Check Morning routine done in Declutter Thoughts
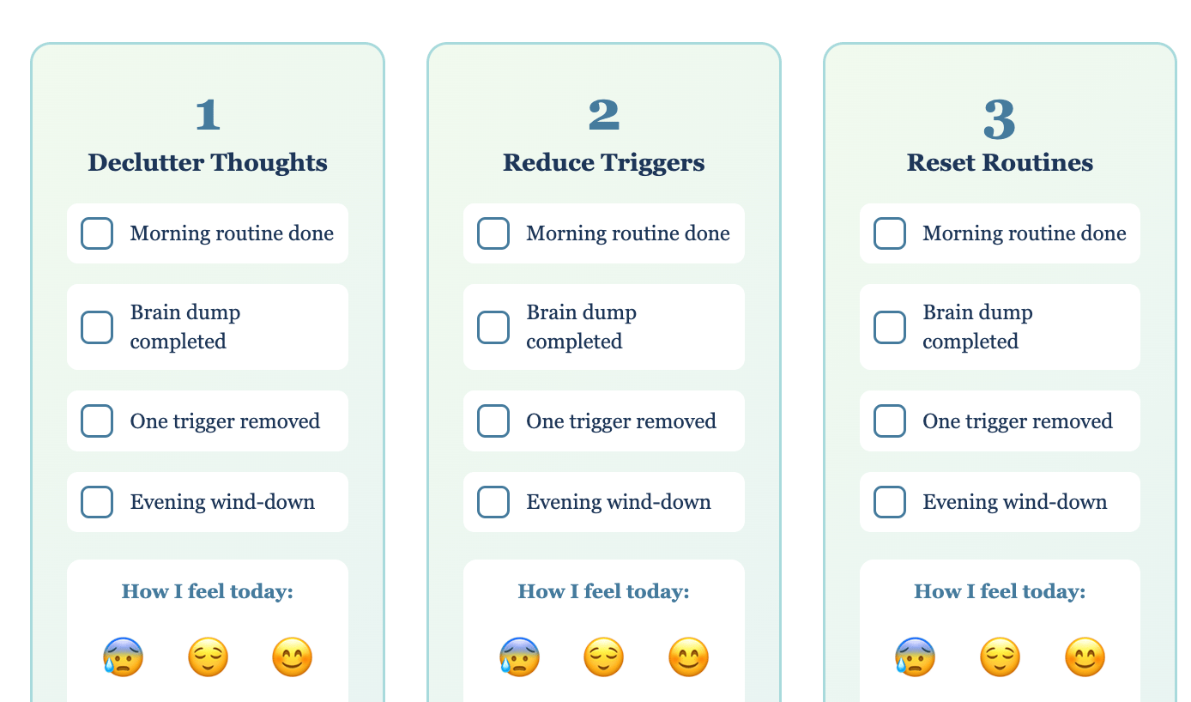Image resolution: width=1191 pixels, height=702 pixels. pos(97,233)
